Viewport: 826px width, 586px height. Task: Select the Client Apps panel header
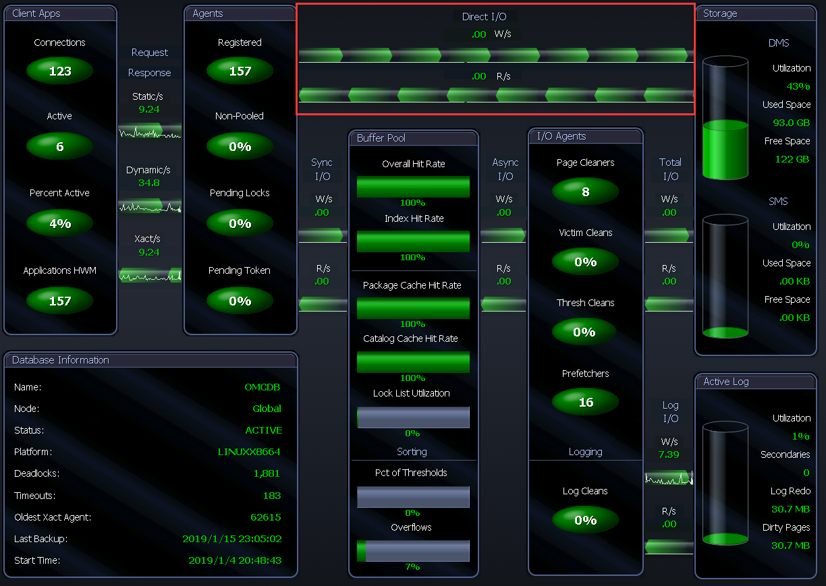[x=61, y=13]
